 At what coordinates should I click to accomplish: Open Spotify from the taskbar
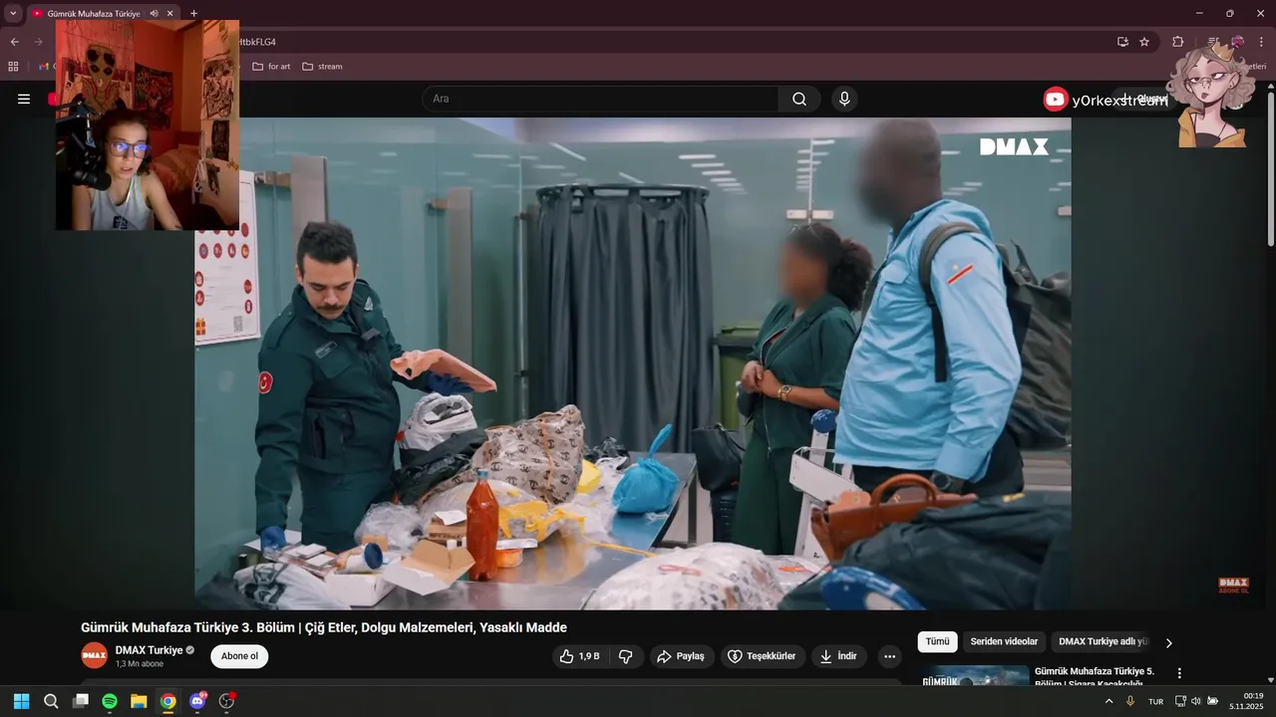point(110,701)
